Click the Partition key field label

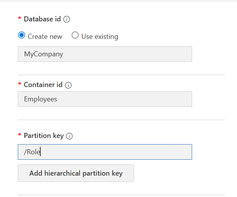[44, 136]
